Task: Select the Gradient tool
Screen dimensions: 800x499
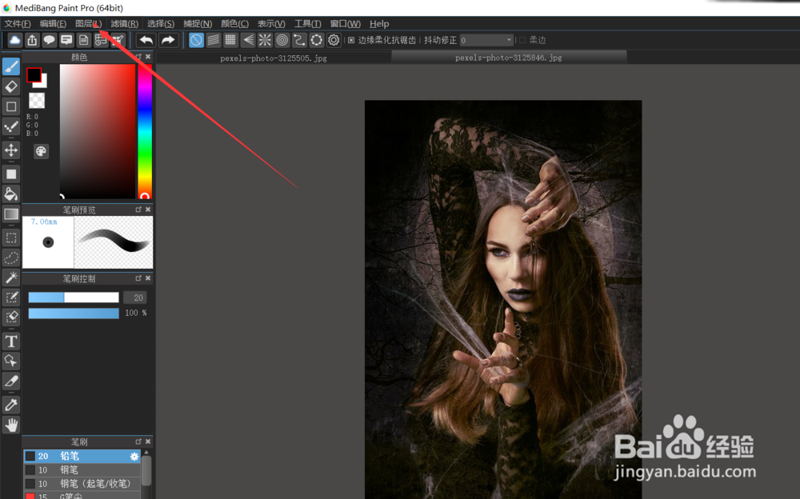Action: (x=11, y=214)
